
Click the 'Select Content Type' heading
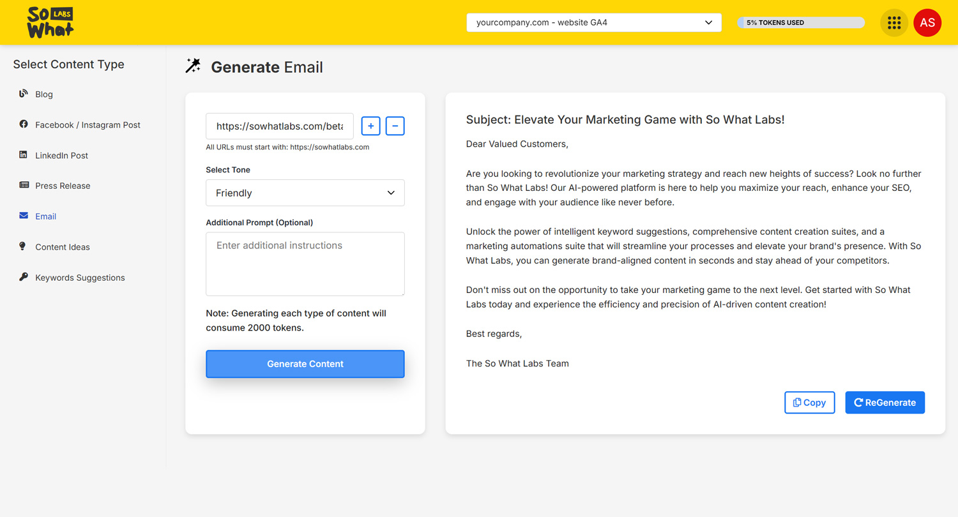click(68, 64)
